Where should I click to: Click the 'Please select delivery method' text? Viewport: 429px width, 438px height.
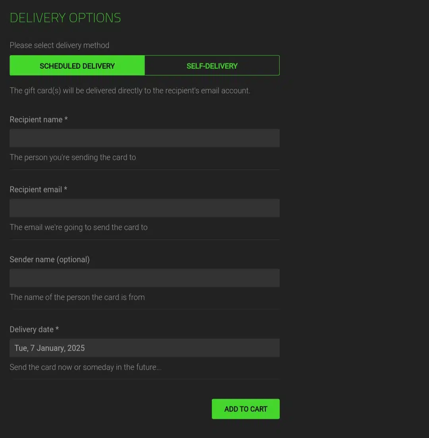(x=60, y=45)
